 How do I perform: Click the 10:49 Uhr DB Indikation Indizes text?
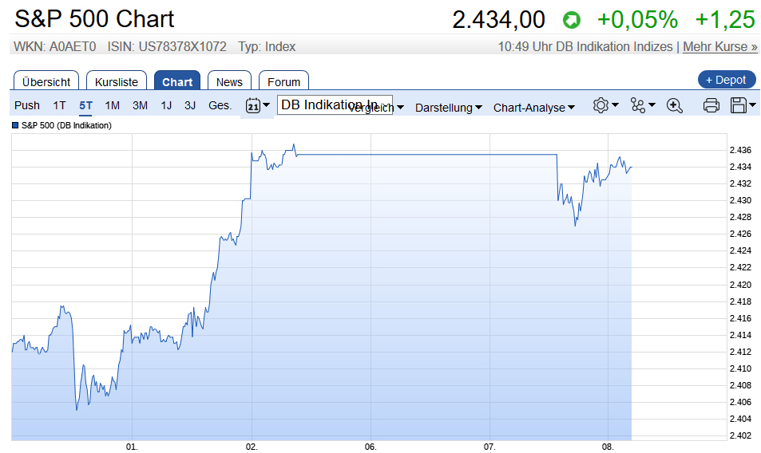[585, 46]
